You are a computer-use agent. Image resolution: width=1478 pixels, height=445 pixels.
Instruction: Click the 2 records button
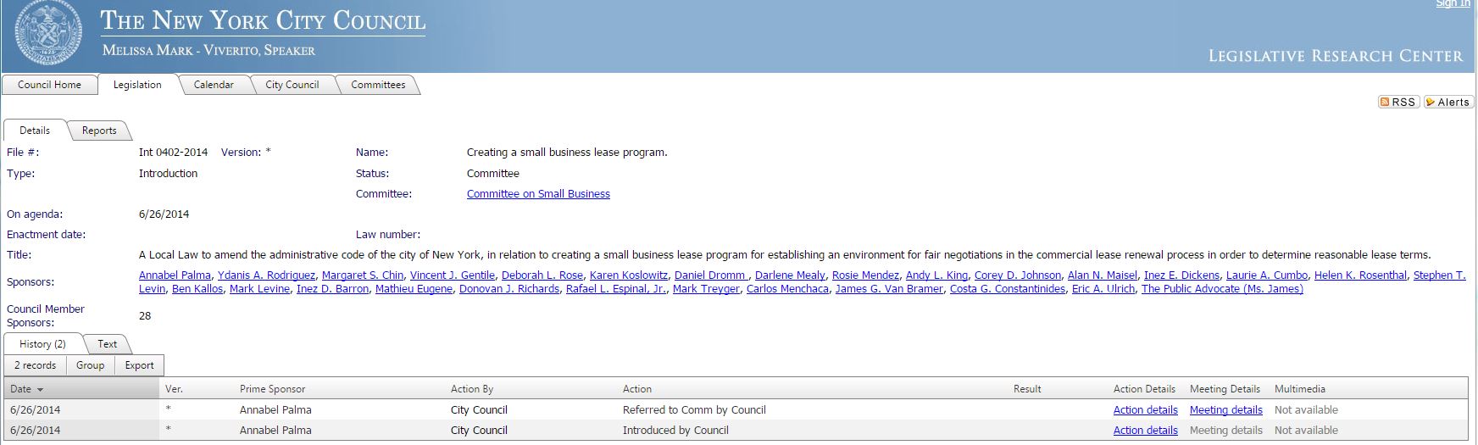35,365
